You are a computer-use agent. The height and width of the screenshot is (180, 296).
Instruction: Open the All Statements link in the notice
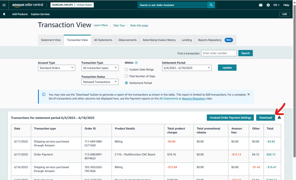point(169,98)
